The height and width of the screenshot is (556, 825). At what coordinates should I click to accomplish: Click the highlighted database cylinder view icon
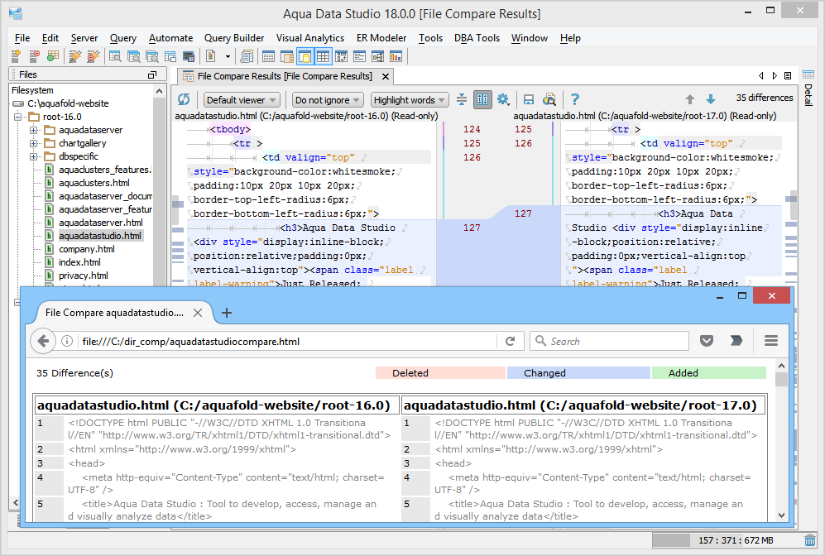click(305, 56)
